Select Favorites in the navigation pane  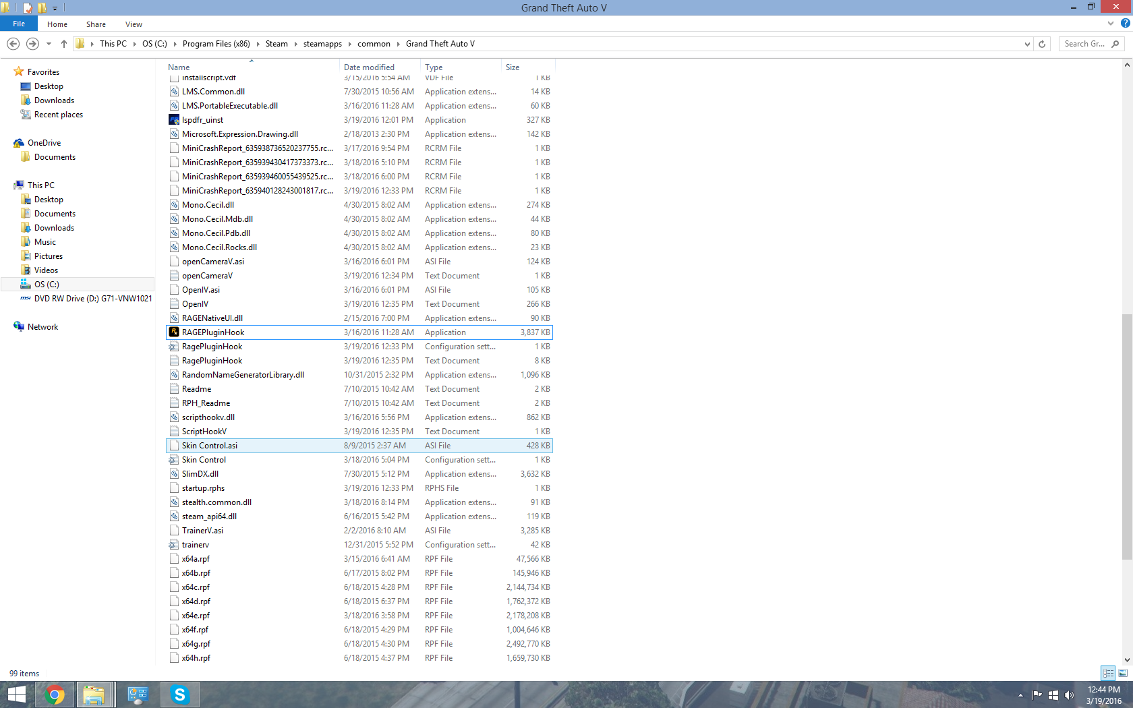[43, 72]
